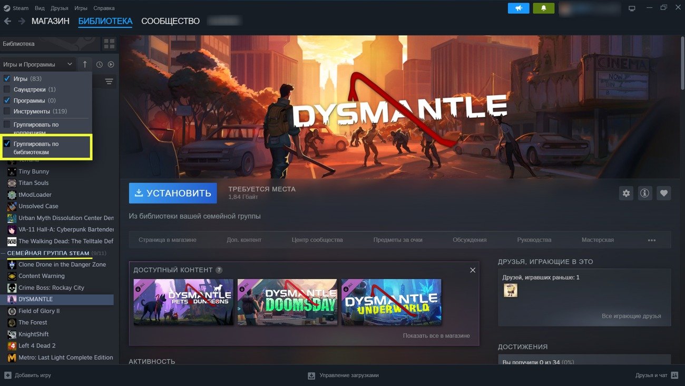The image size is (685, 386).
Task: Click the plus icon for Добавить игру
Action: coord(7,375)
